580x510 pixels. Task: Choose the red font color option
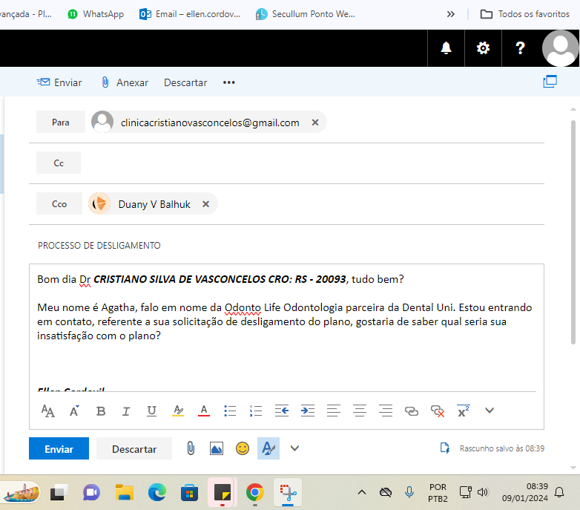[204, 411]
